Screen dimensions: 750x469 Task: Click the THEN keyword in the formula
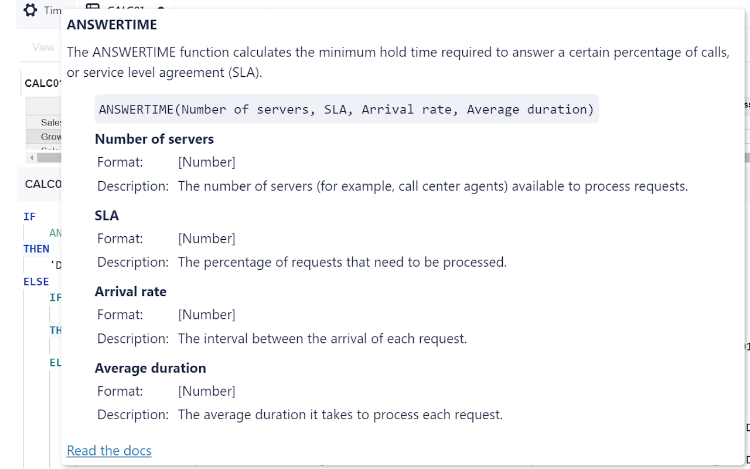tap(36, 249)
